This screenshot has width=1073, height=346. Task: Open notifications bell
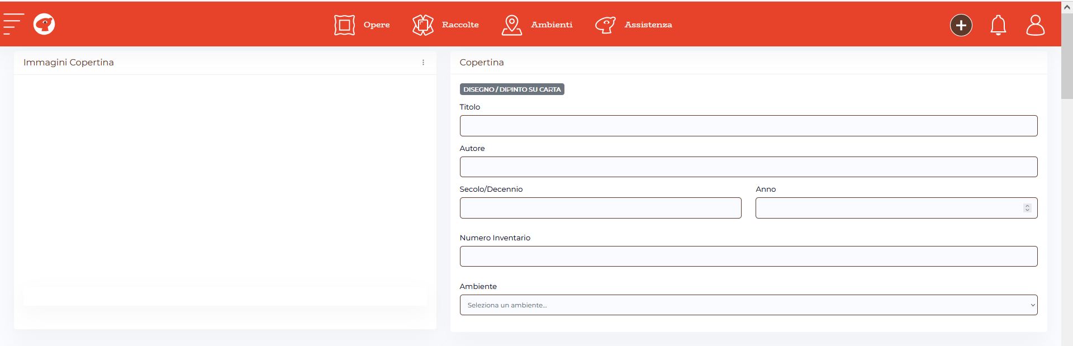[998, 25]
